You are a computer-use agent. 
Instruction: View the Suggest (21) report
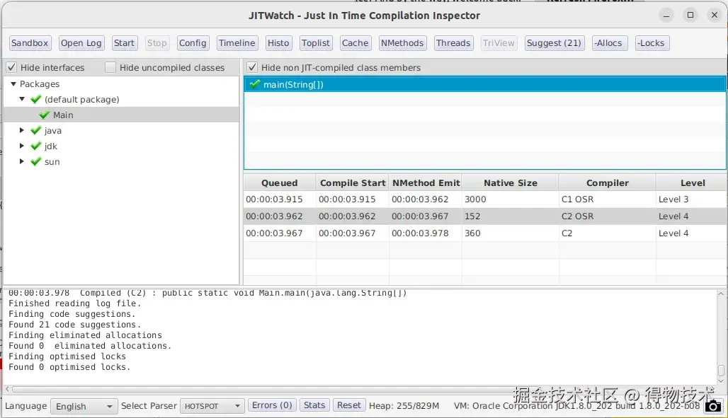554,43
